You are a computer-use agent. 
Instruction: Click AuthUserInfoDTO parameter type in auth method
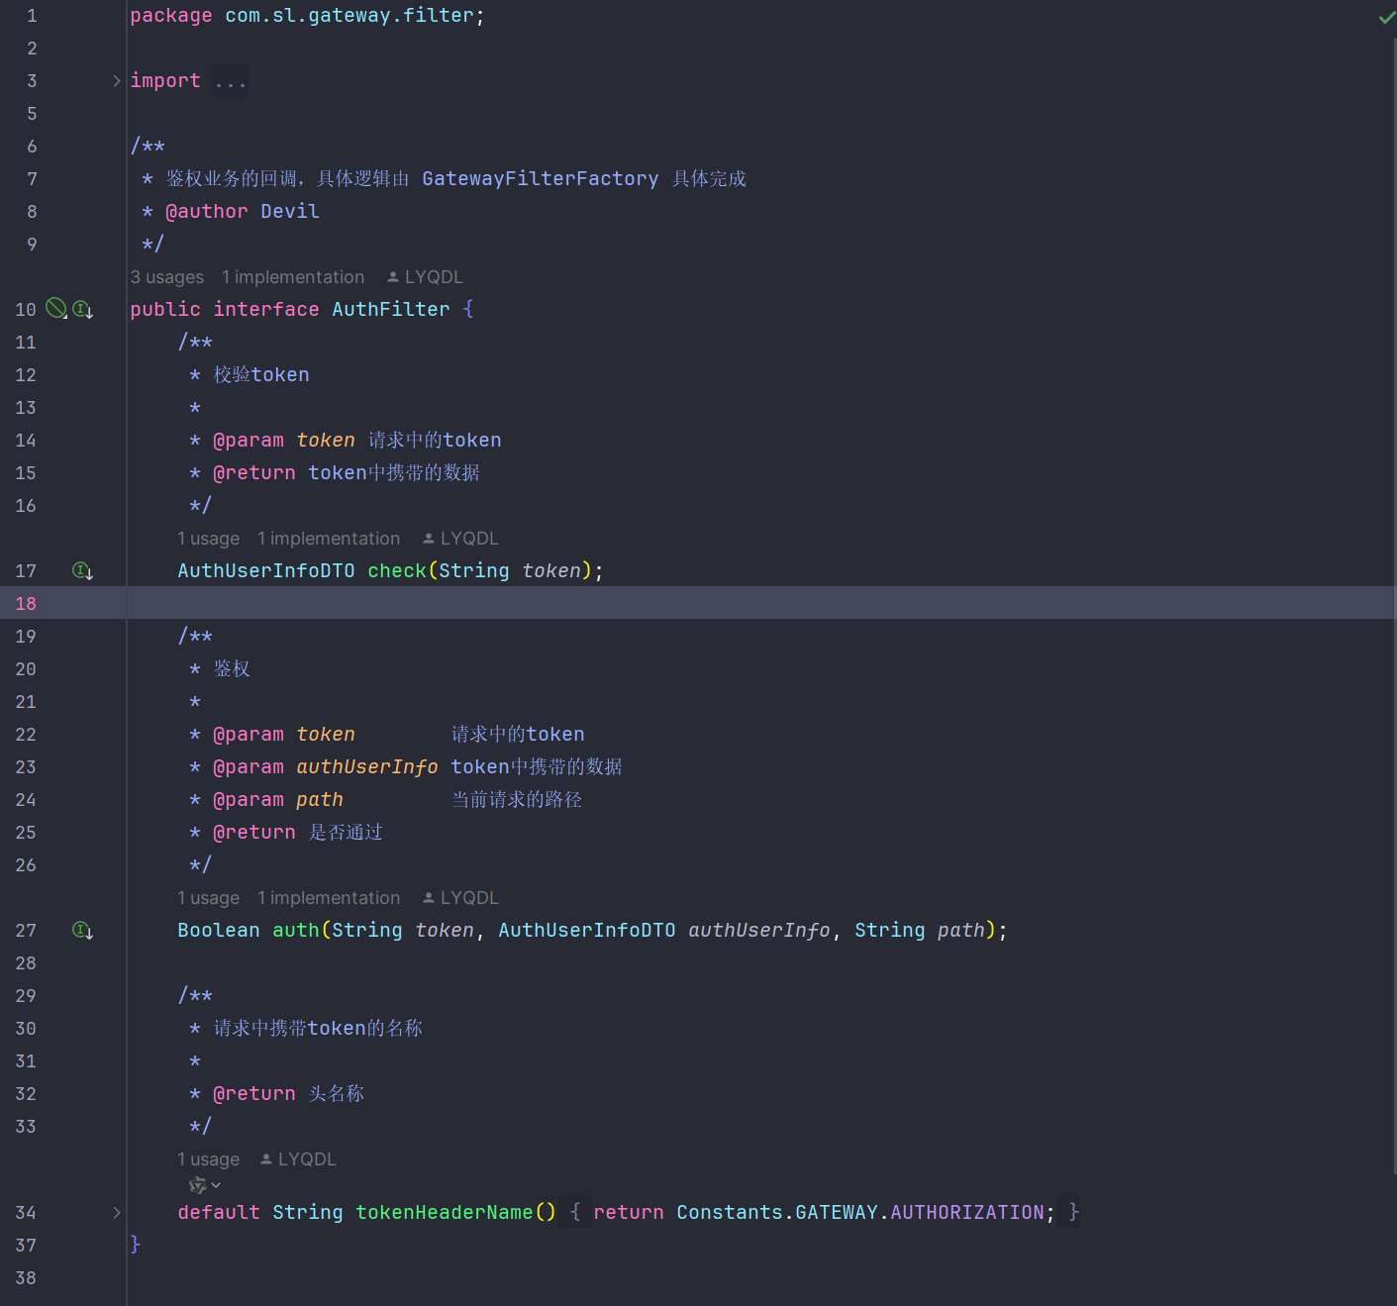pos(587,931)
